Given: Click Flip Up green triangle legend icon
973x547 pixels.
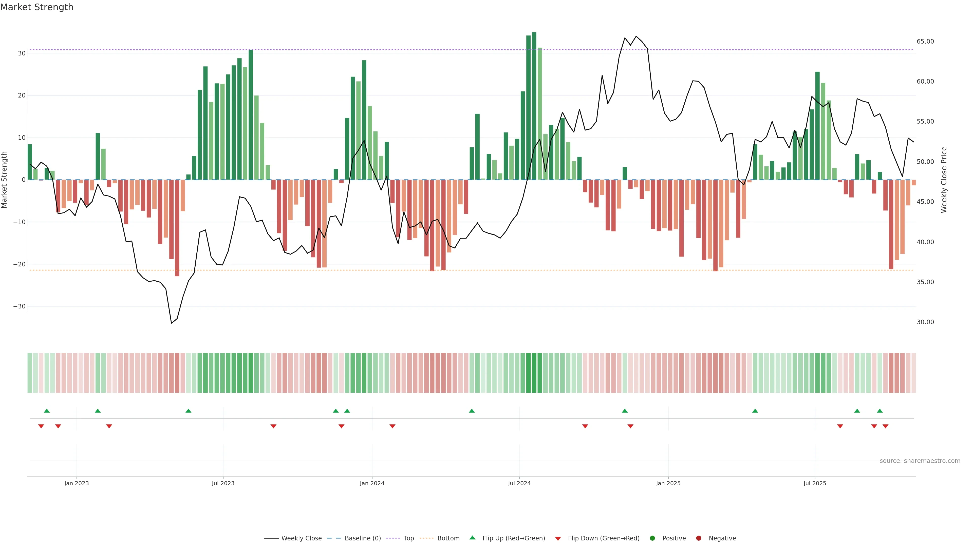Looking at the screenshot, I should [472, 538].
